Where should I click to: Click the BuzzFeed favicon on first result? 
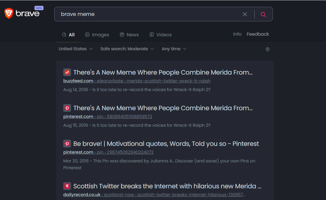click(x=67, y=72)
